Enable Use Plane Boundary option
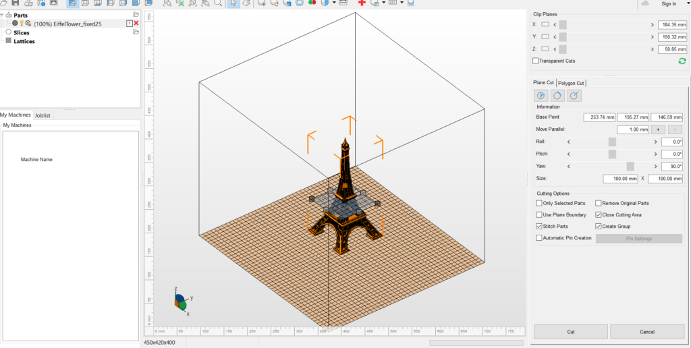Screen dimensions: 691x348 point(539,215)
